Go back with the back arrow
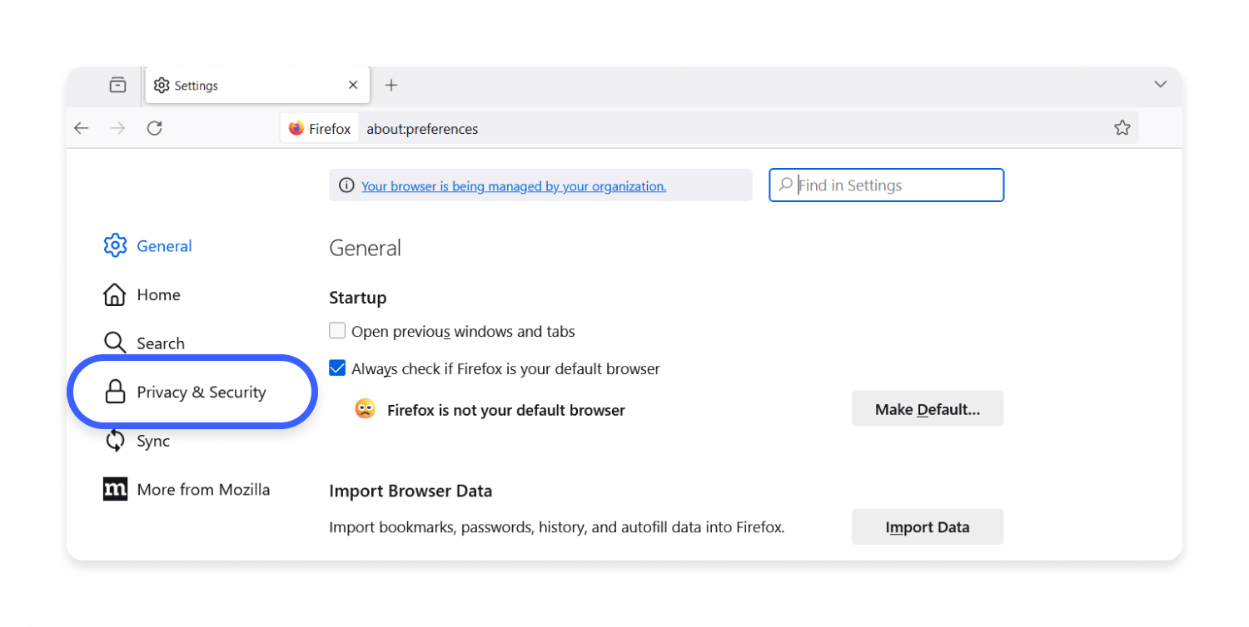This screenshot has height=627, width=1249. (x=81, y=128)
